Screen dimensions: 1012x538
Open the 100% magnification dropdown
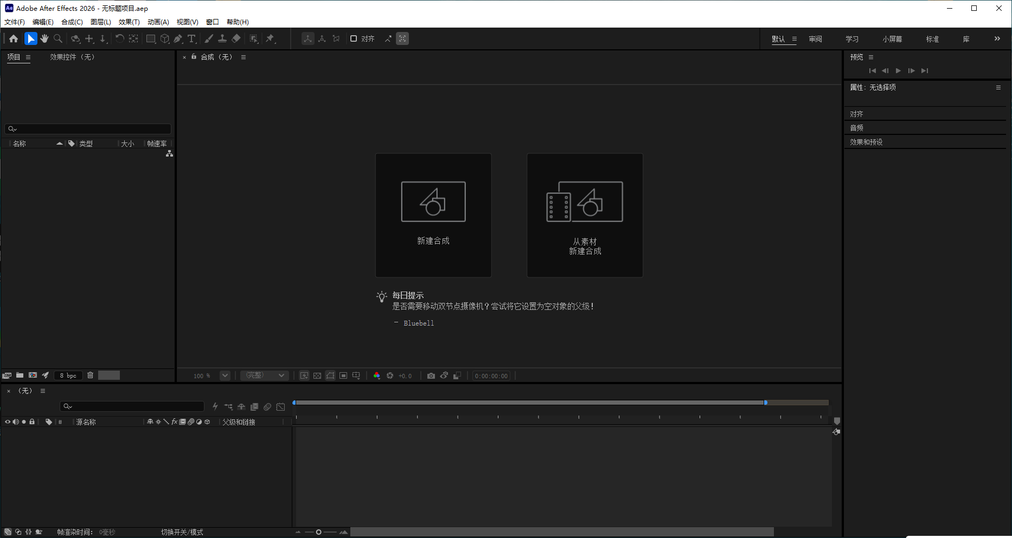tap(225, 375)
